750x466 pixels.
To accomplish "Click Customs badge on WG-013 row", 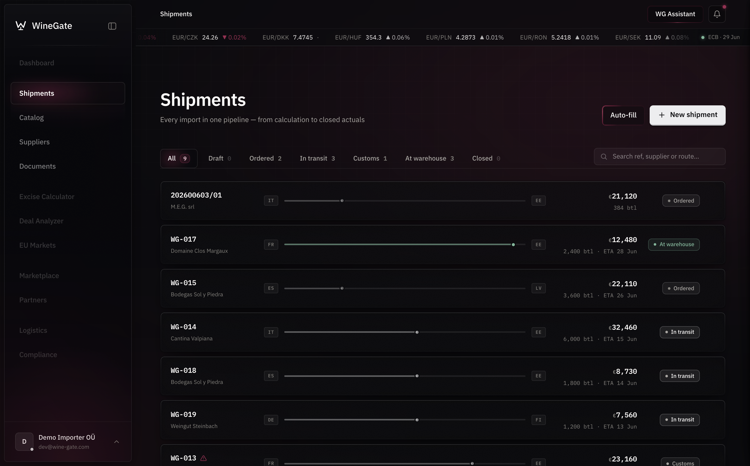I will pyautogui.click(x=680, y=462).
